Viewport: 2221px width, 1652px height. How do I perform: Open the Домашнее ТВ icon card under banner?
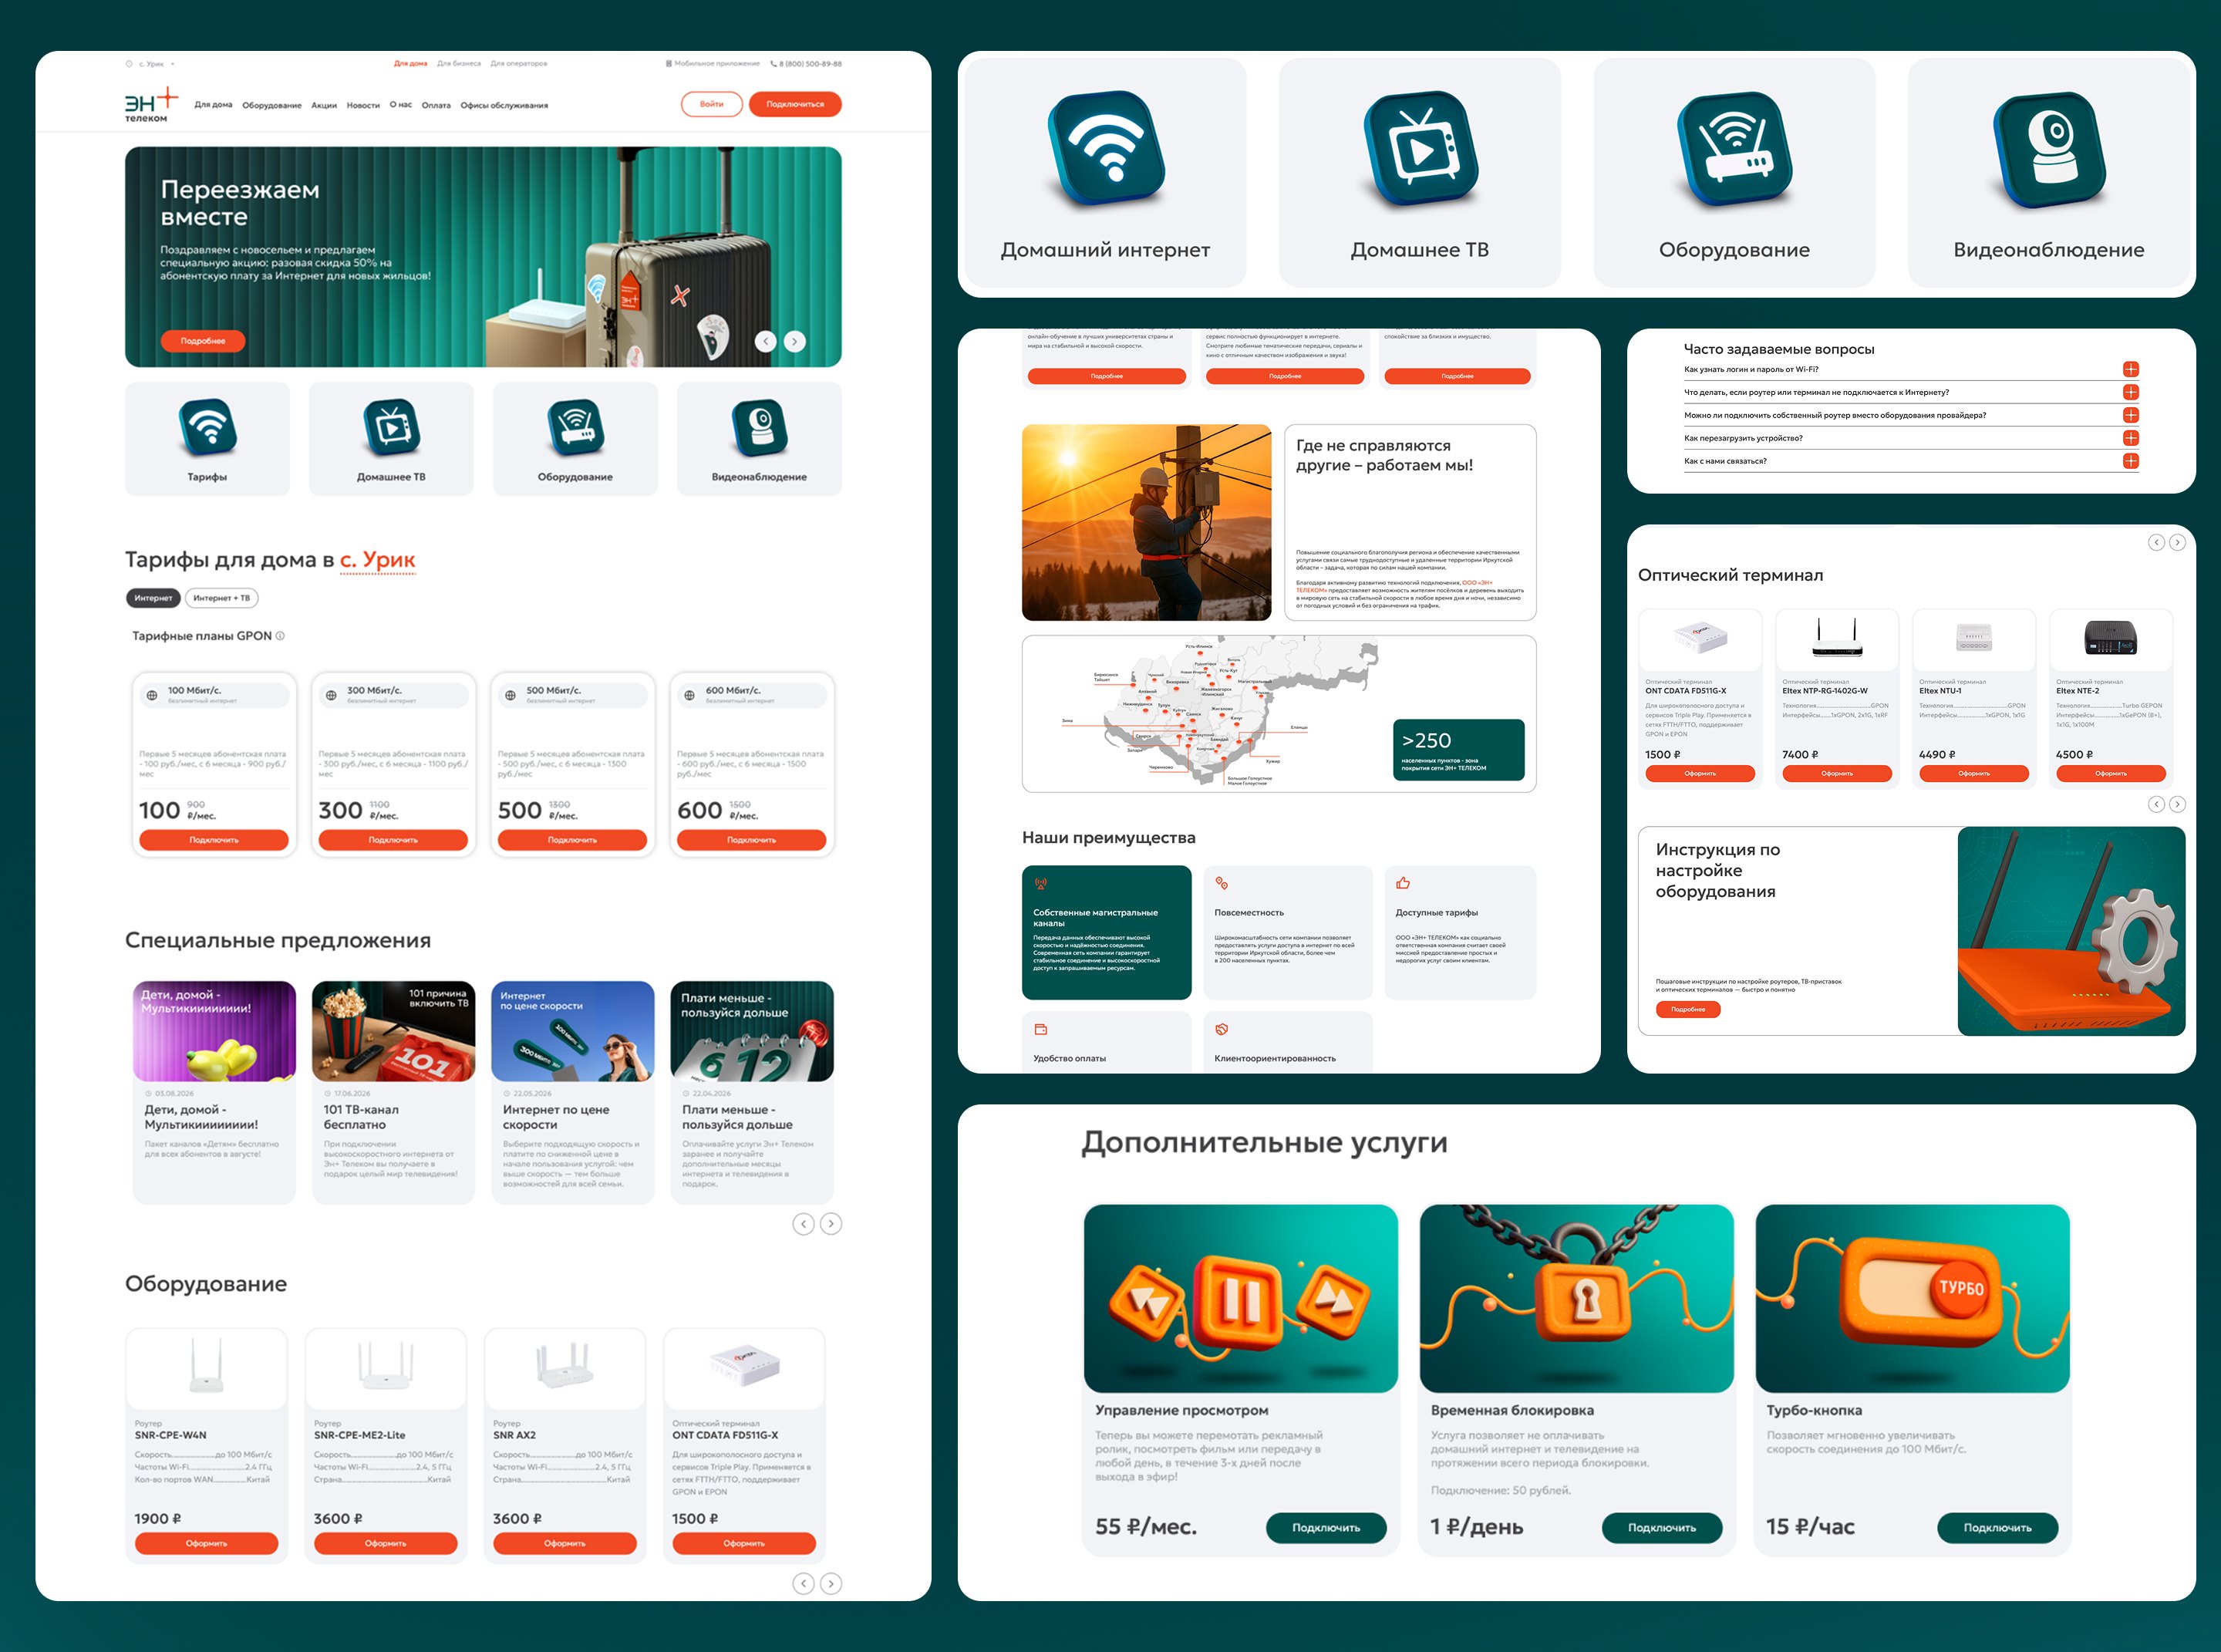[x=391, y=439]
